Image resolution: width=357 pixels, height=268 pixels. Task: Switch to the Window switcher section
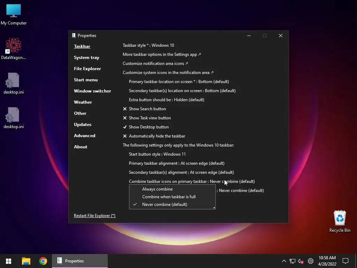coord(92,91)
